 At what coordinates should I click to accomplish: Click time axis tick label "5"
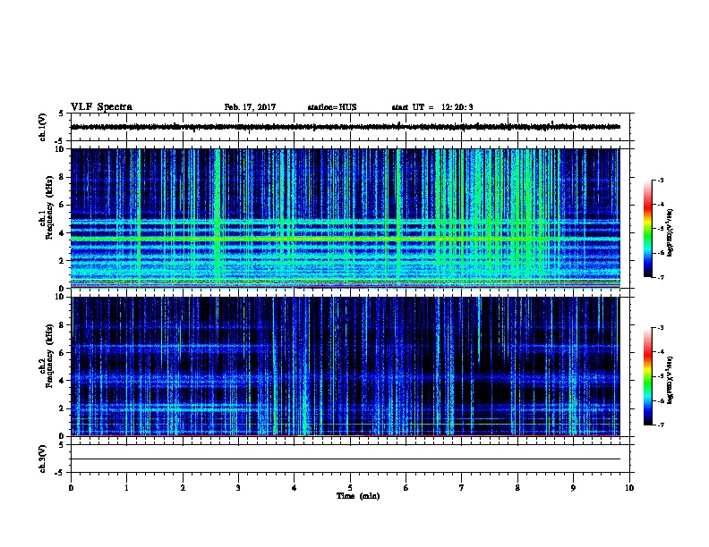(350, 488)
